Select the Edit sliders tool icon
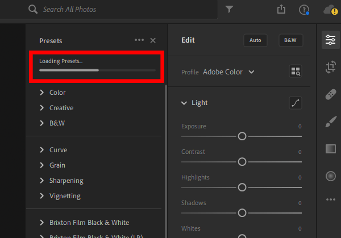Viewport: 341px width, 238px height. [x=331, y=40]
